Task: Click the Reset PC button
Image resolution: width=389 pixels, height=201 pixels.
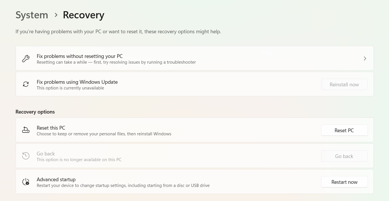Action: (x=344, y=130)
